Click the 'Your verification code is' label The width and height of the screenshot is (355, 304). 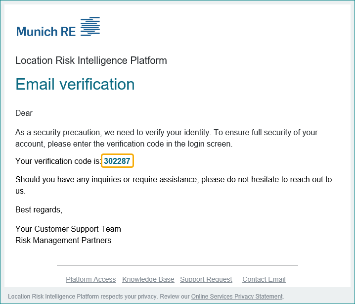[58, 161]
